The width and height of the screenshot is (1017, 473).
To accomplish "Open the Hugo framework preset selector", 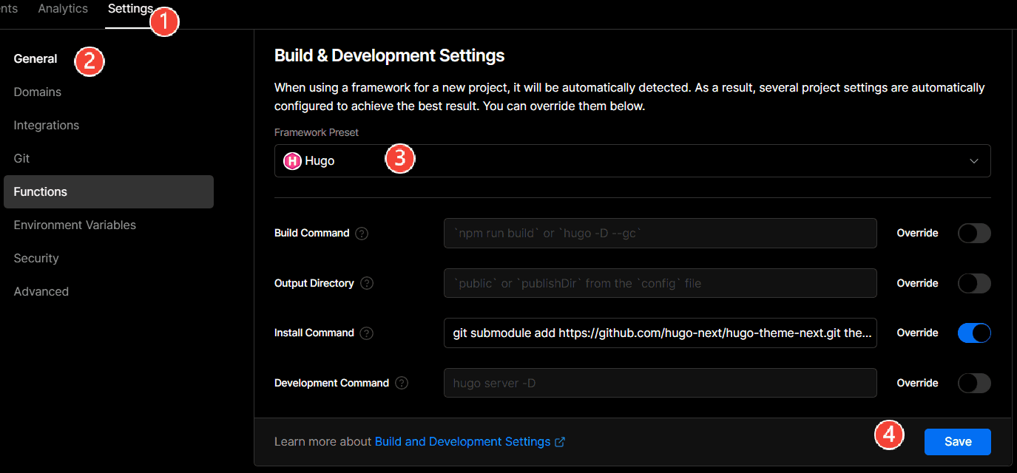I will tap(632, 161).
